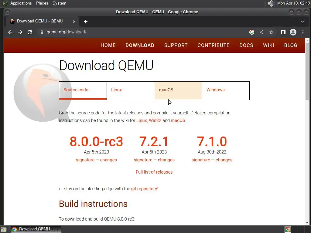Viewport: 311px width, 233px height.
Task: Click the Download QEMU page heading
Action: (106, 66)
